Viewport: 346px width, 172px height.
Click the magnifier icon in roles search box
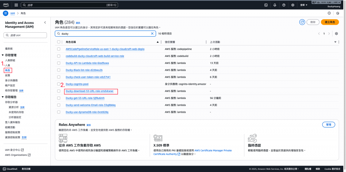58,34
